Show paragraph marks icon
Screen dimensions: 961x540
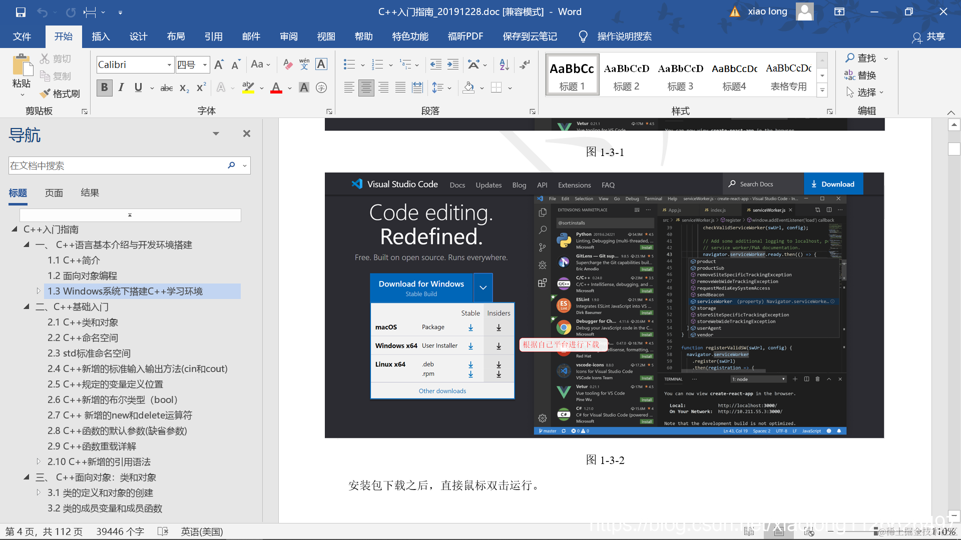pos(525,64)
